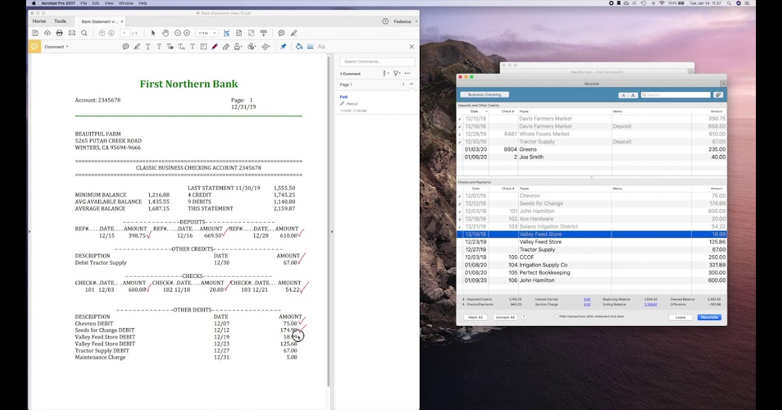Select the strikethrough text tool in Comment toolbar
This screenshot has height=410, width=782.
160,47
